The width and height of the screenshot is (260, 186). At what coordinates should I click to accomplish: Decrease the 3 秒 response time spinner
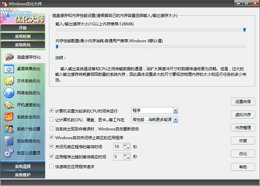128,157
